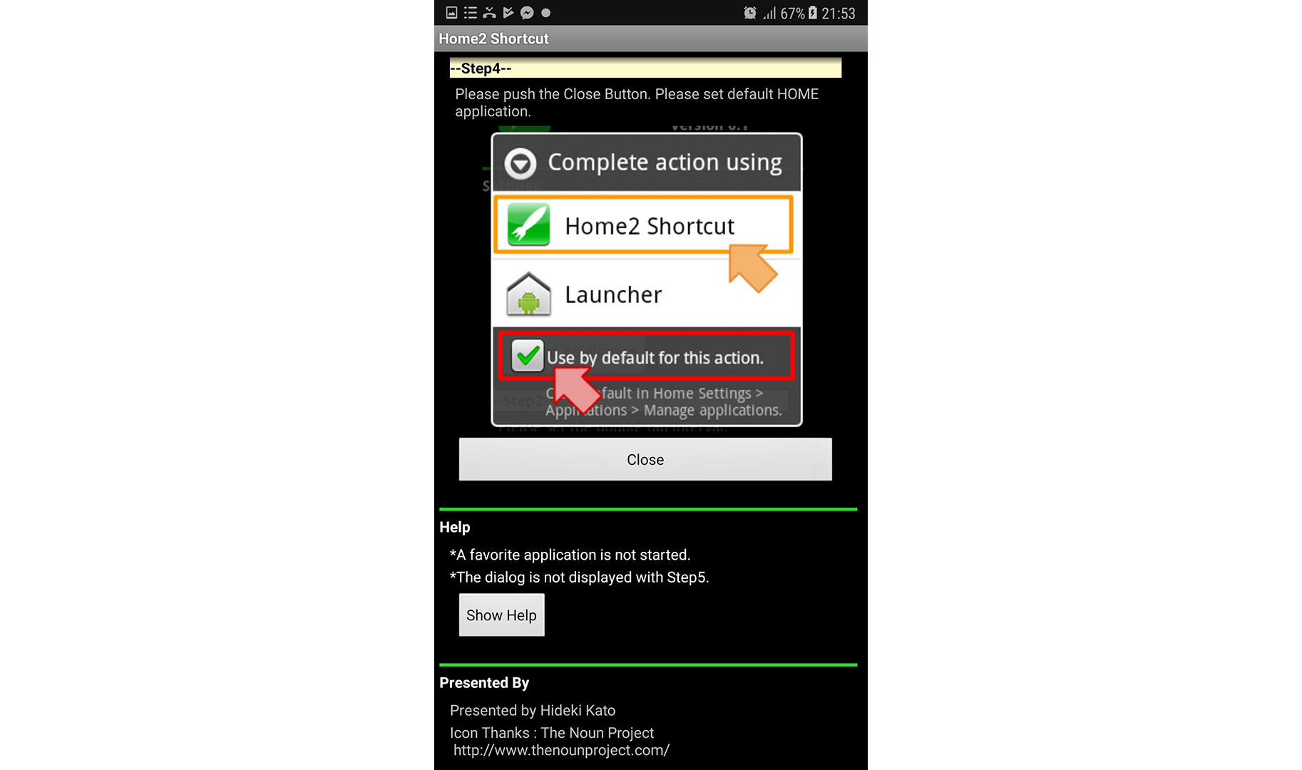This screenshot has width=1302, height=770.
Task: Tap the list notification icon in status bar
Action: click(x=471, y=13)
